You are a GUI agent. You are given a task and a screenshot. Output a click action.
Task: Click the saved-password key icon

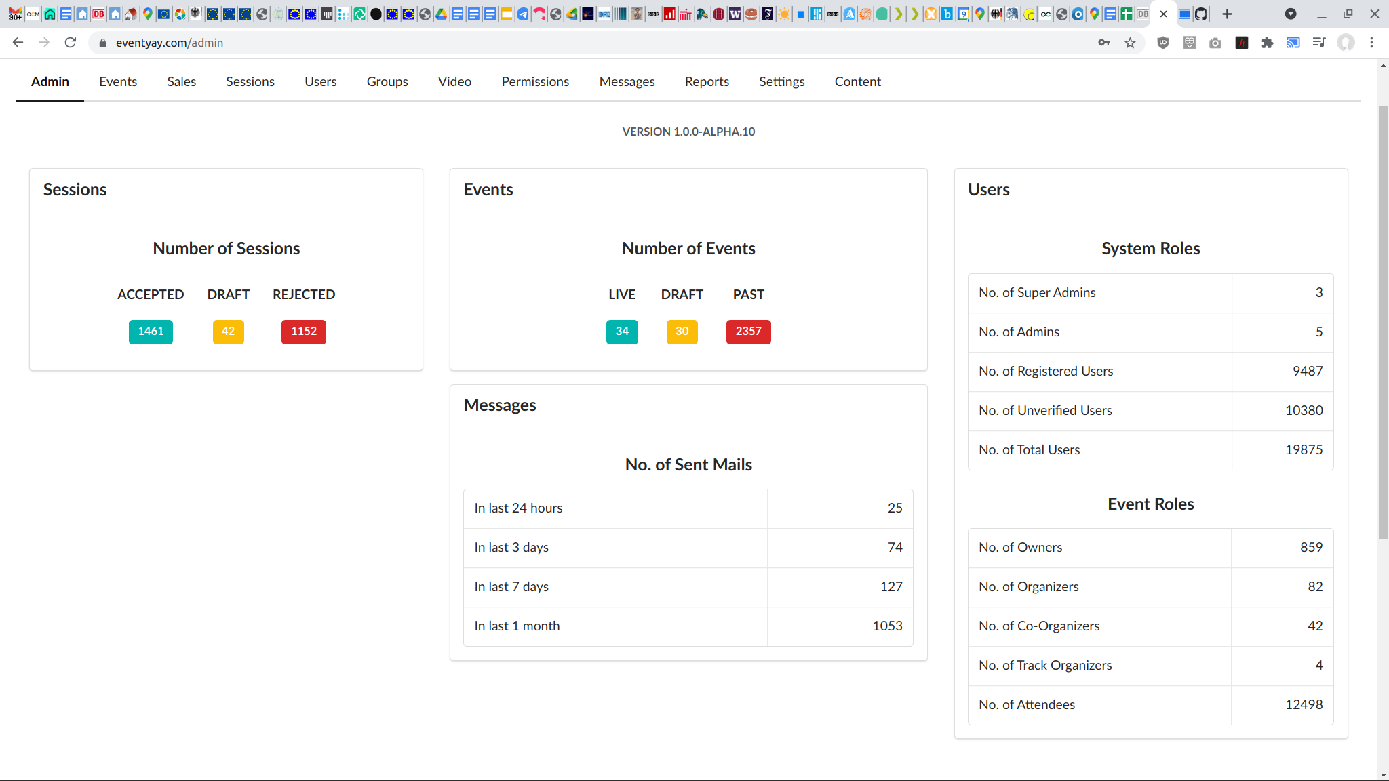1104,43
